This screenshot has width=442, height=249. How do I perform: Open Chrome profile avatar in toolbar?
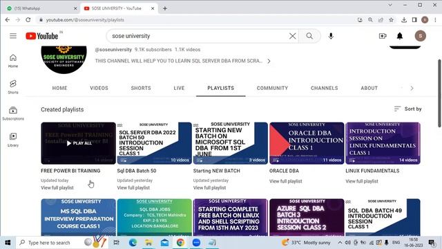[x=425, y=20]
